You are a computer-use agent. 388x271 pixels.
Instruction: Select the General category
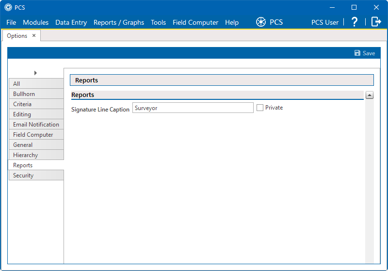pos(36,144)
